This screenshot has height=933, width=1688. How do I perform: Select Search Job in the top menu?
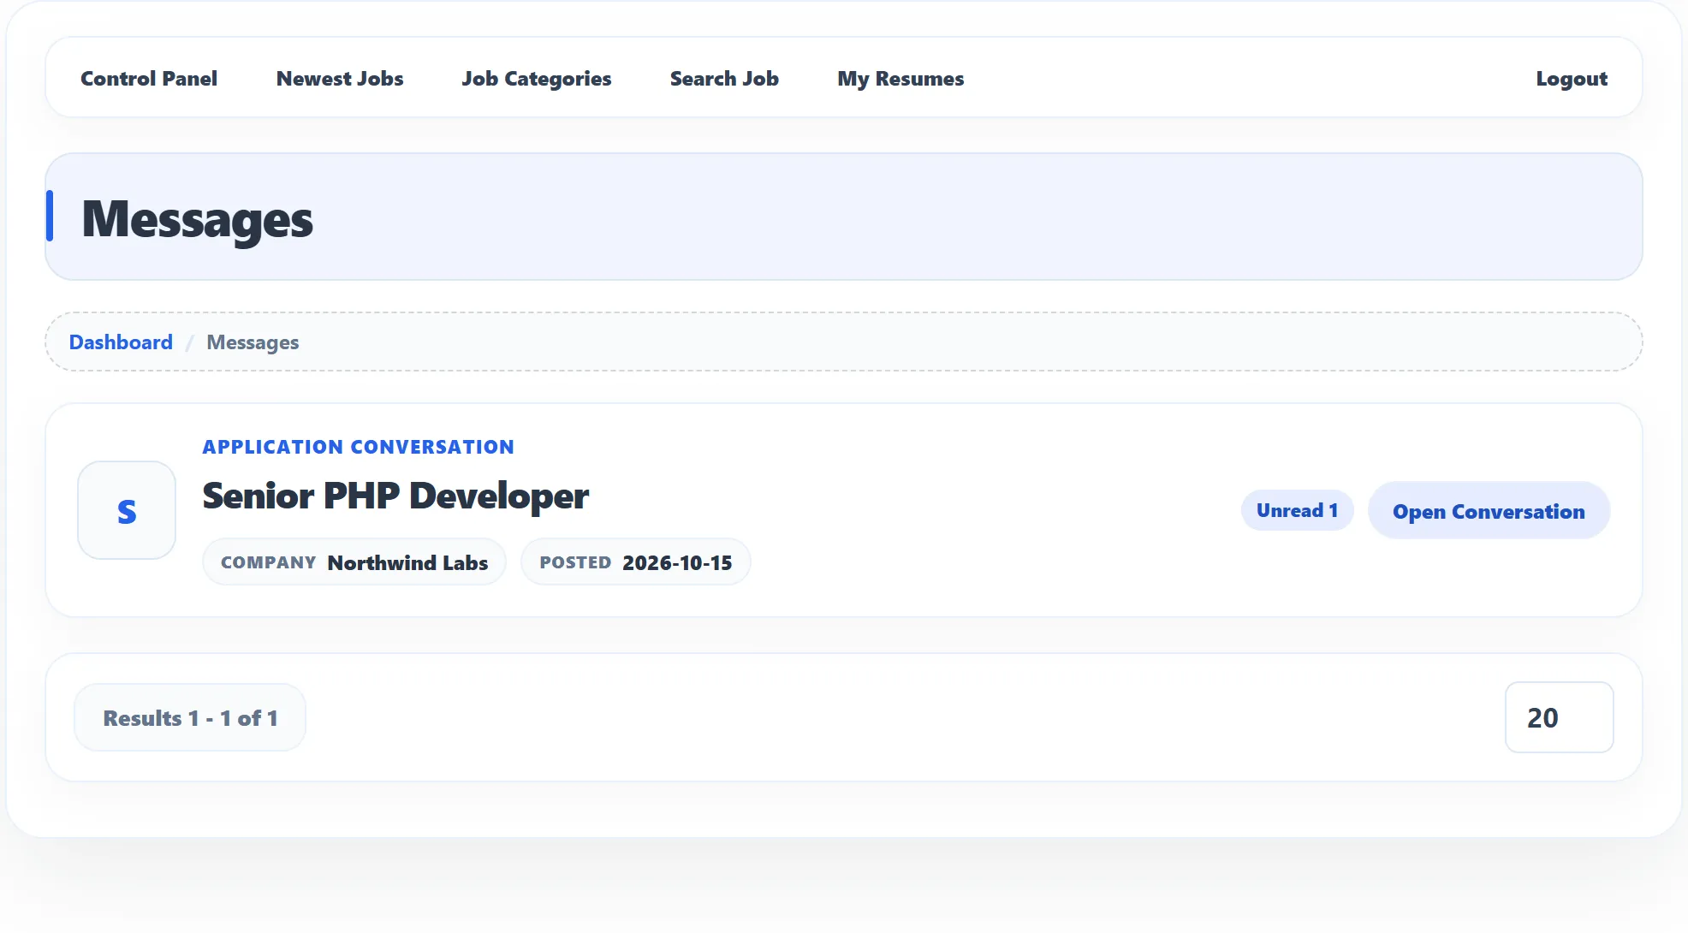[724, 78]
